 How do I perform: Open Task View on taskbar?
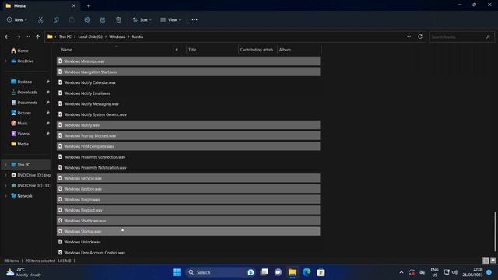pyautogui.click(x=264, y=272)
